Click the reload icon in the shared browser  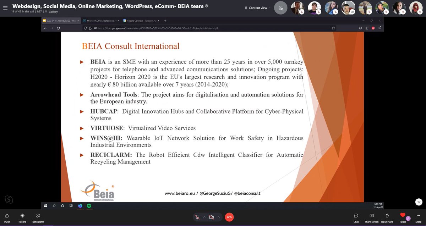tap(58, 28)
